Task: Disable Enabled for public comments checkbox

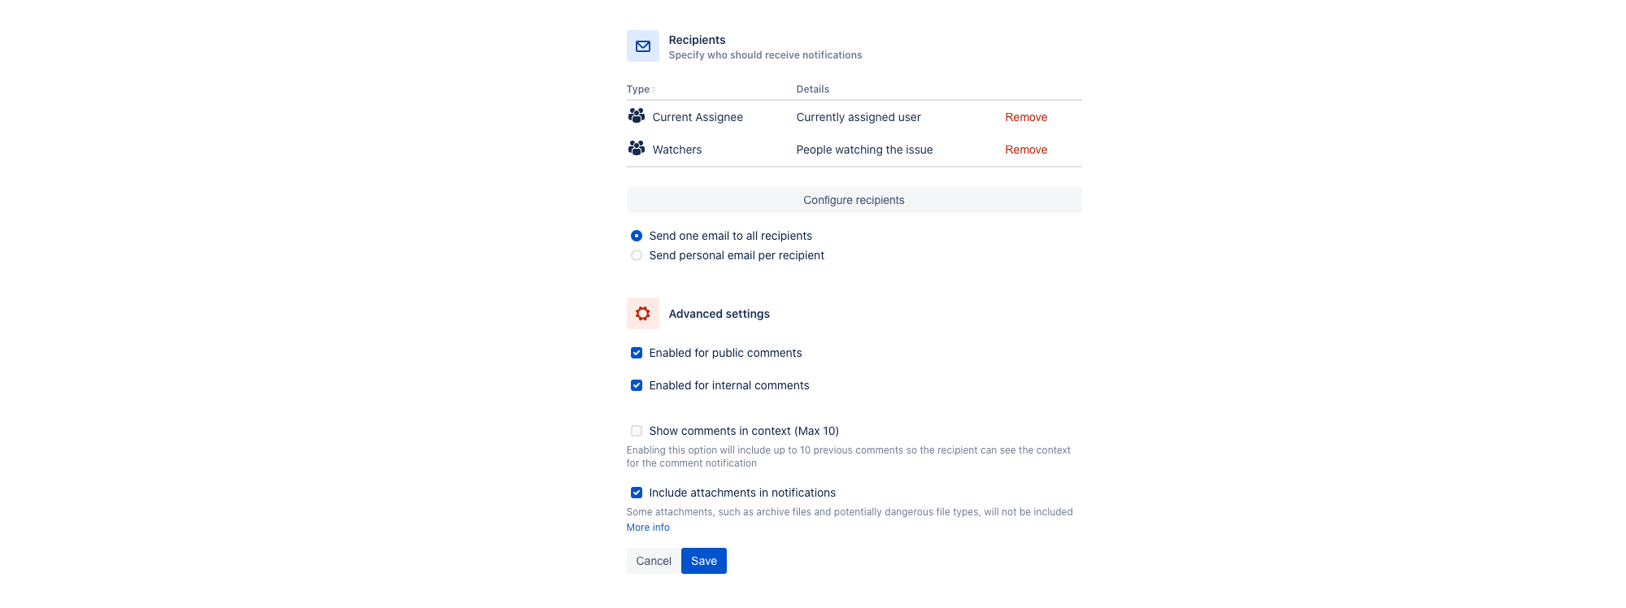Action: 637,353
